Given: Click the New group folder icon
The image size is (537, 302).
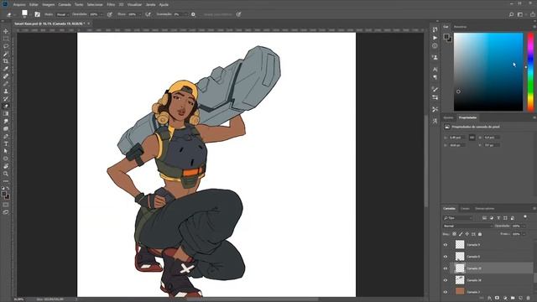Looking at the screenshot, I should (513, 299).
